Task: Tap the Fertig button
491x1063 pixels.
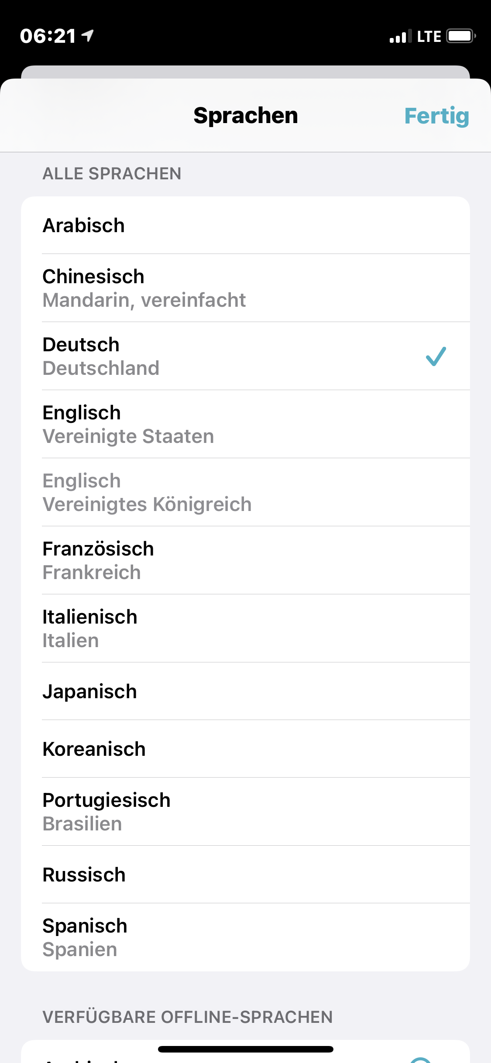Action: point(436,116)
